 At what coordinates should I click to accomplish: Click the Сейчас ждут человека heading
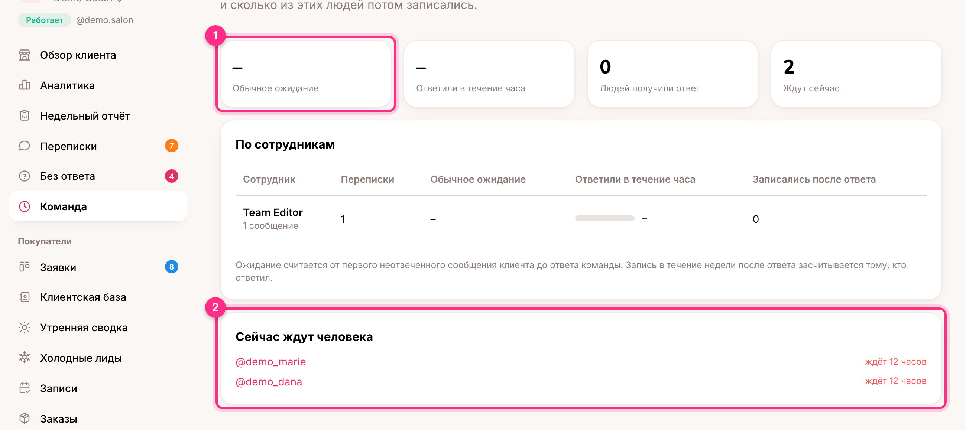point(304,337)
